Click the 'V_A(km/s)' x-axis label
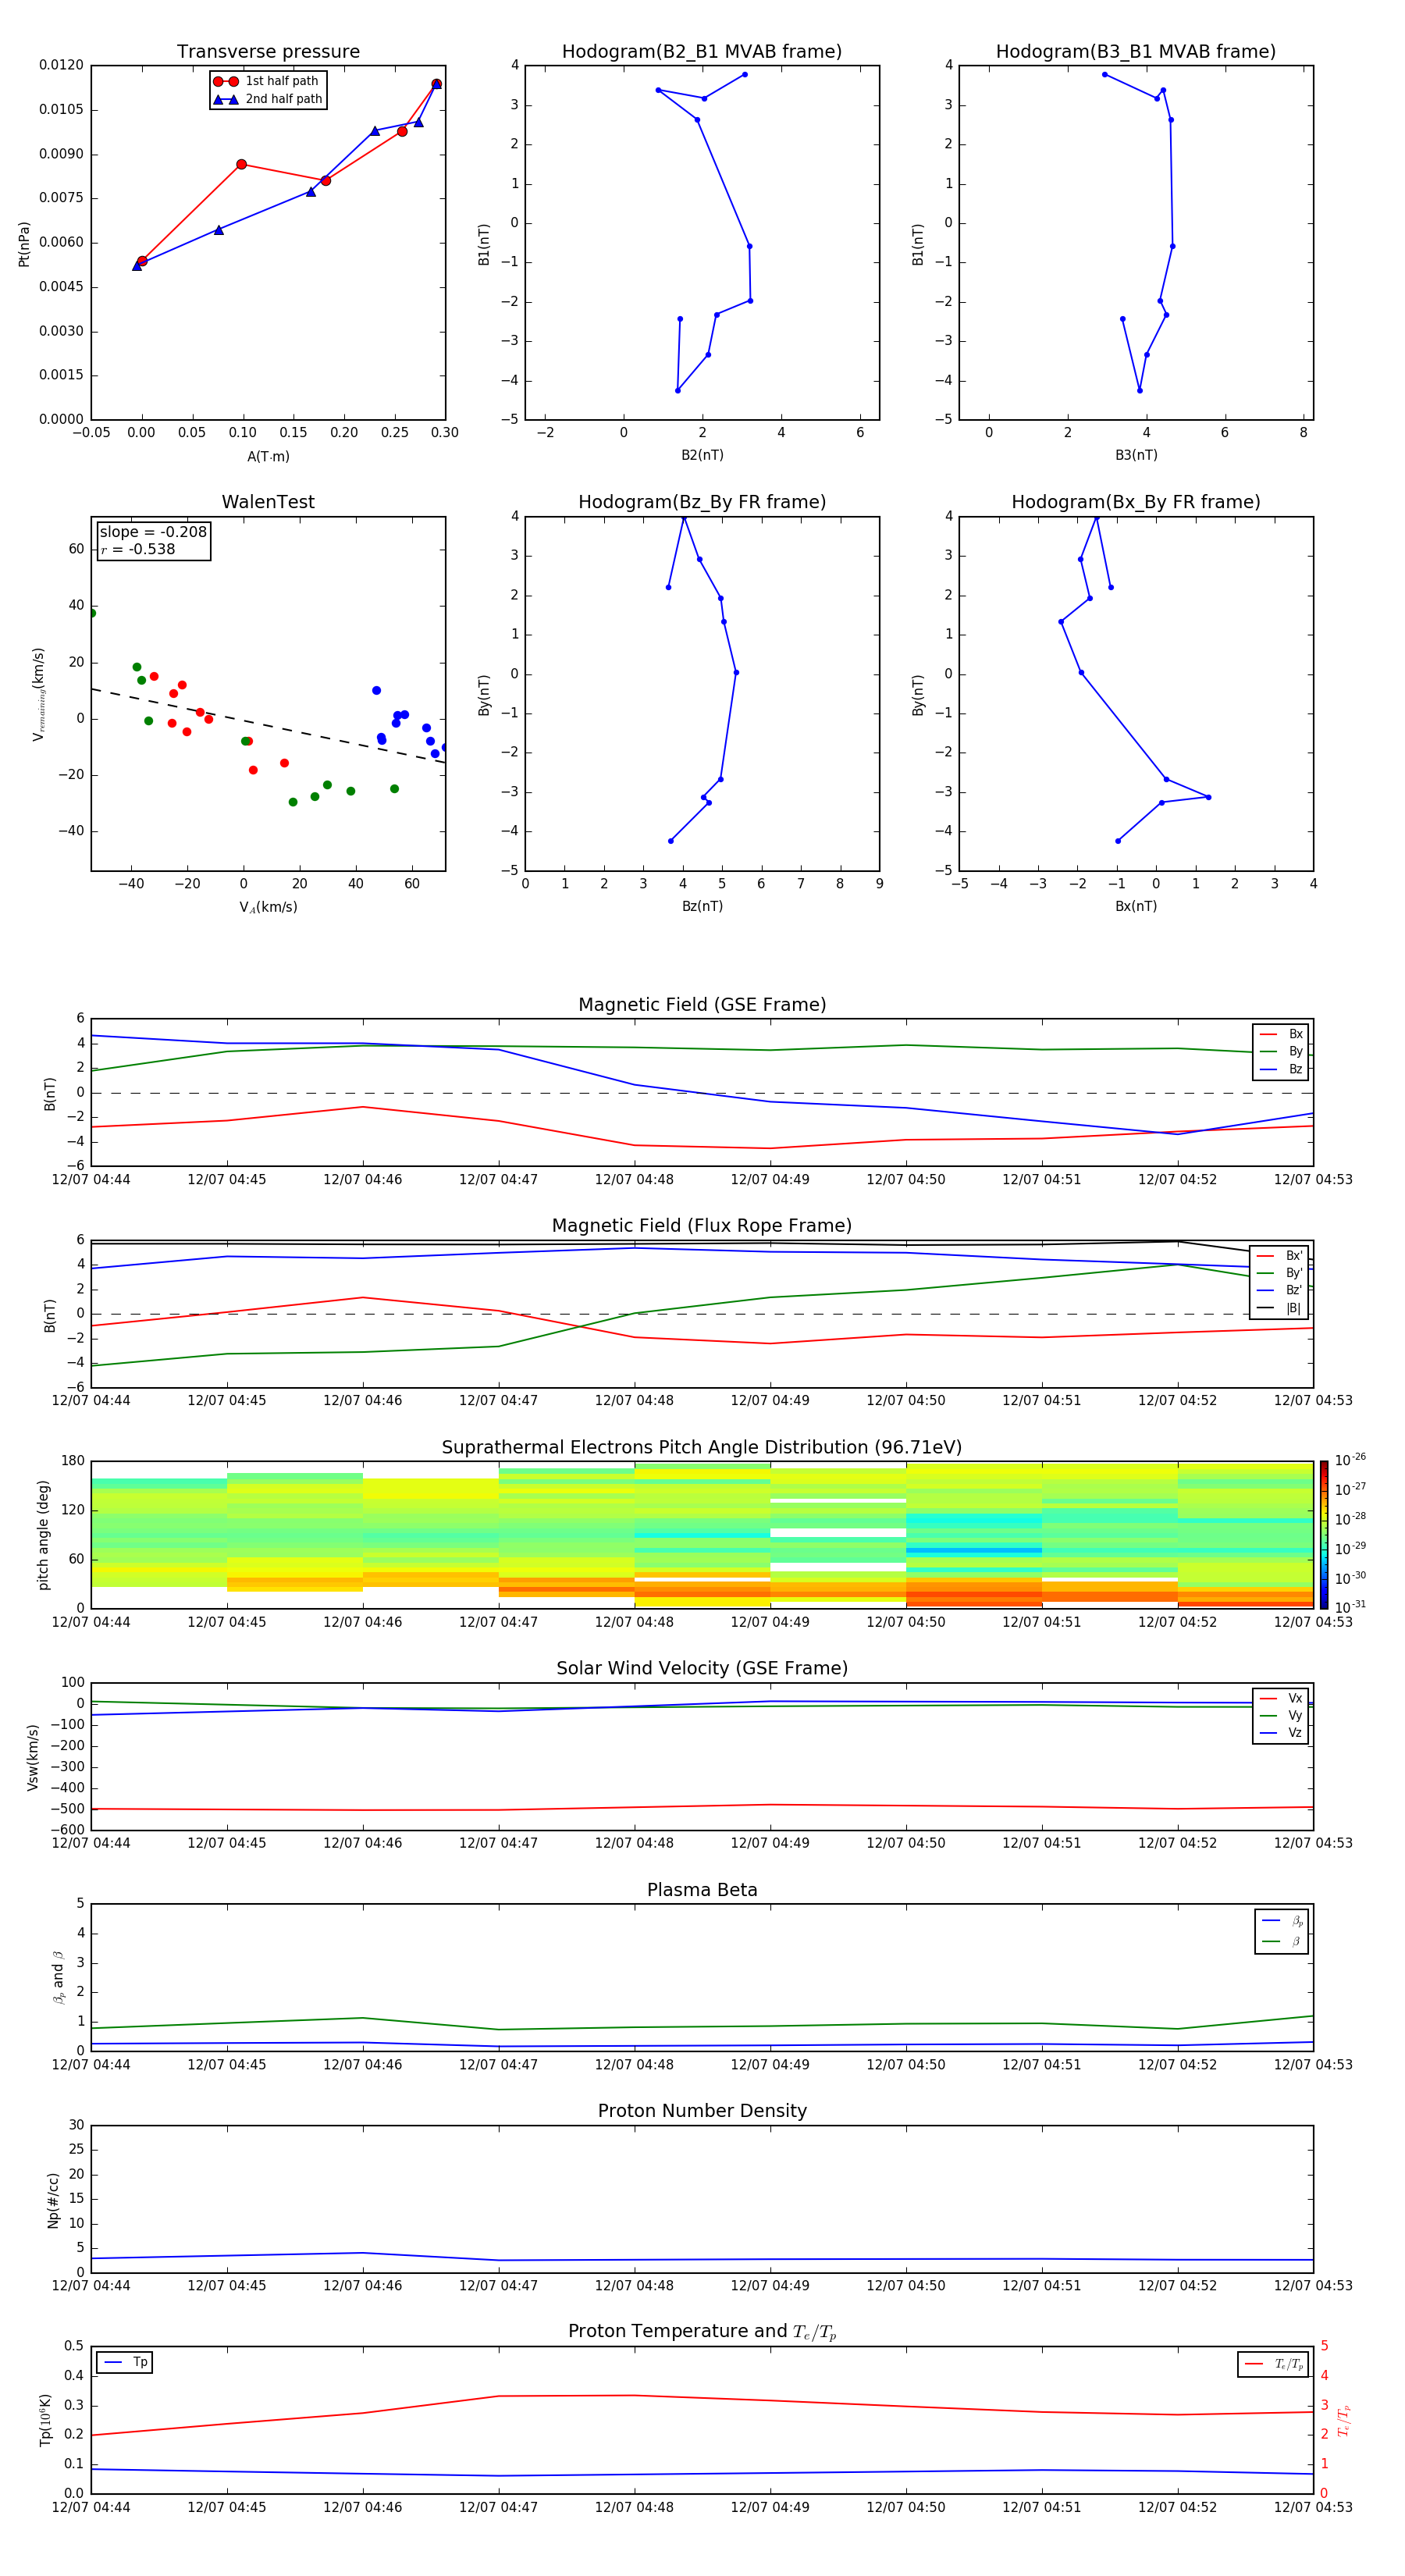Image resolution: width=1405 pixels, height=2576 pixels. (x=268, y=907)
